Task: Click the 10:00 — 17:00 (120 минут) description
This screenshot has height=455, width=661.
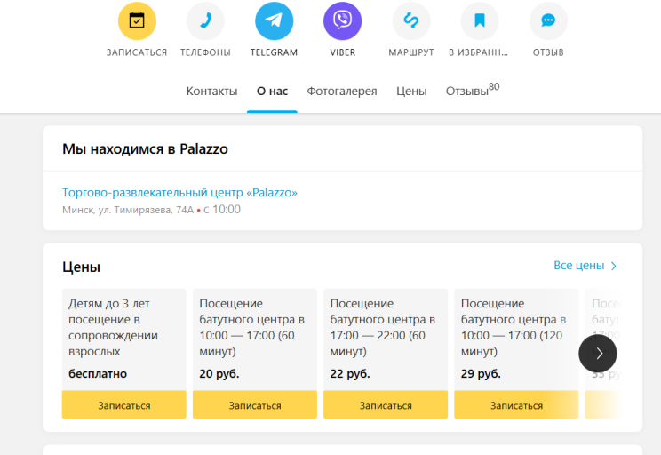Action: tap(513, 327)
